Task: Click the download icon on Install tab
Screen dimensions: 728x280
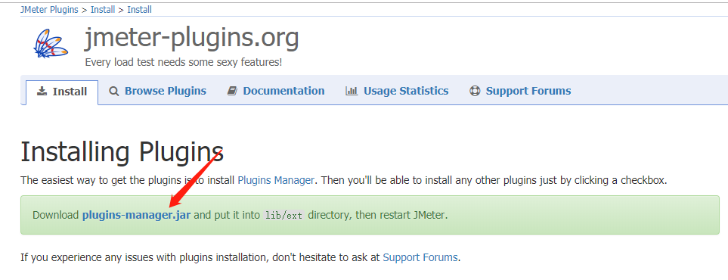Action: click(x=42, y=91)
